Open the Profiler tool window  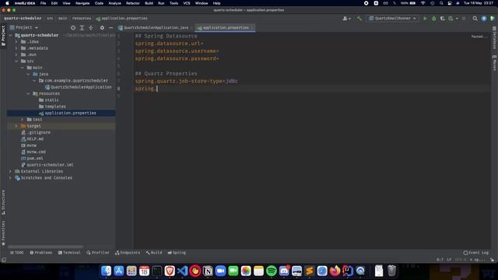pyautogui.click(x=97, y=253)
